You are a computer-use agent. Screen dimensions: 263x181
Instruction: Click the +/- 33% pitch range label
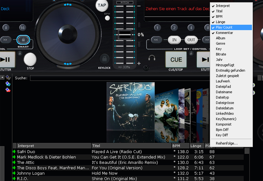pyautogui.click(x=124, y=67)
